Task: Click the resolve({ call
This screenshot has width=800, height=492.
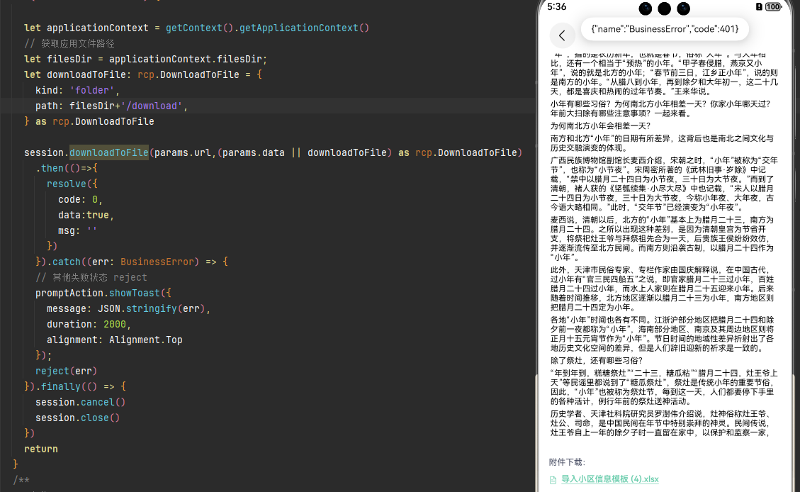Action: pos(72,184)
